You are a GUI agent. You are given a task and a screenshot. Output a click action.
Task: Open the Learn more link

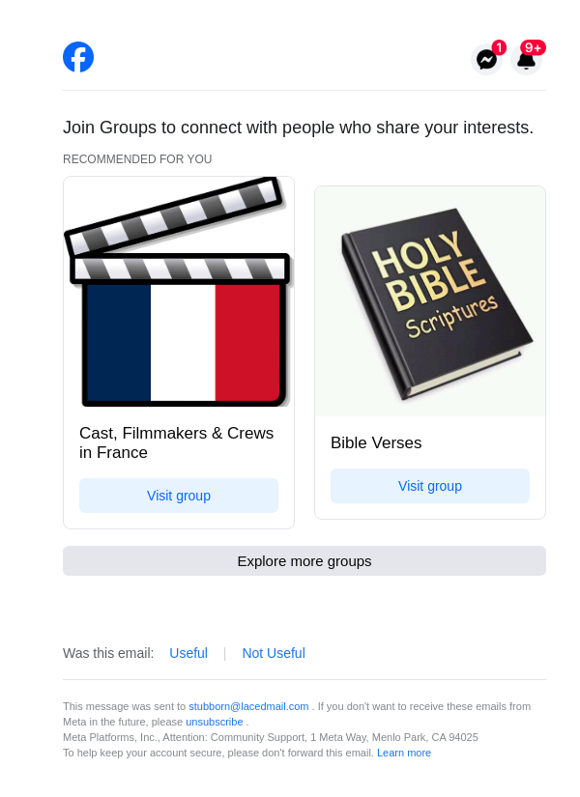pyautogui.click(x=404, y=753)
